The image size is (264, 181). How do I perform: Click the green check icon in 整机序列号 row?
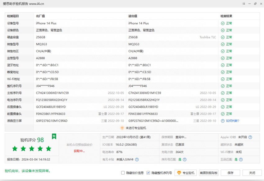[x=223, y=86]
